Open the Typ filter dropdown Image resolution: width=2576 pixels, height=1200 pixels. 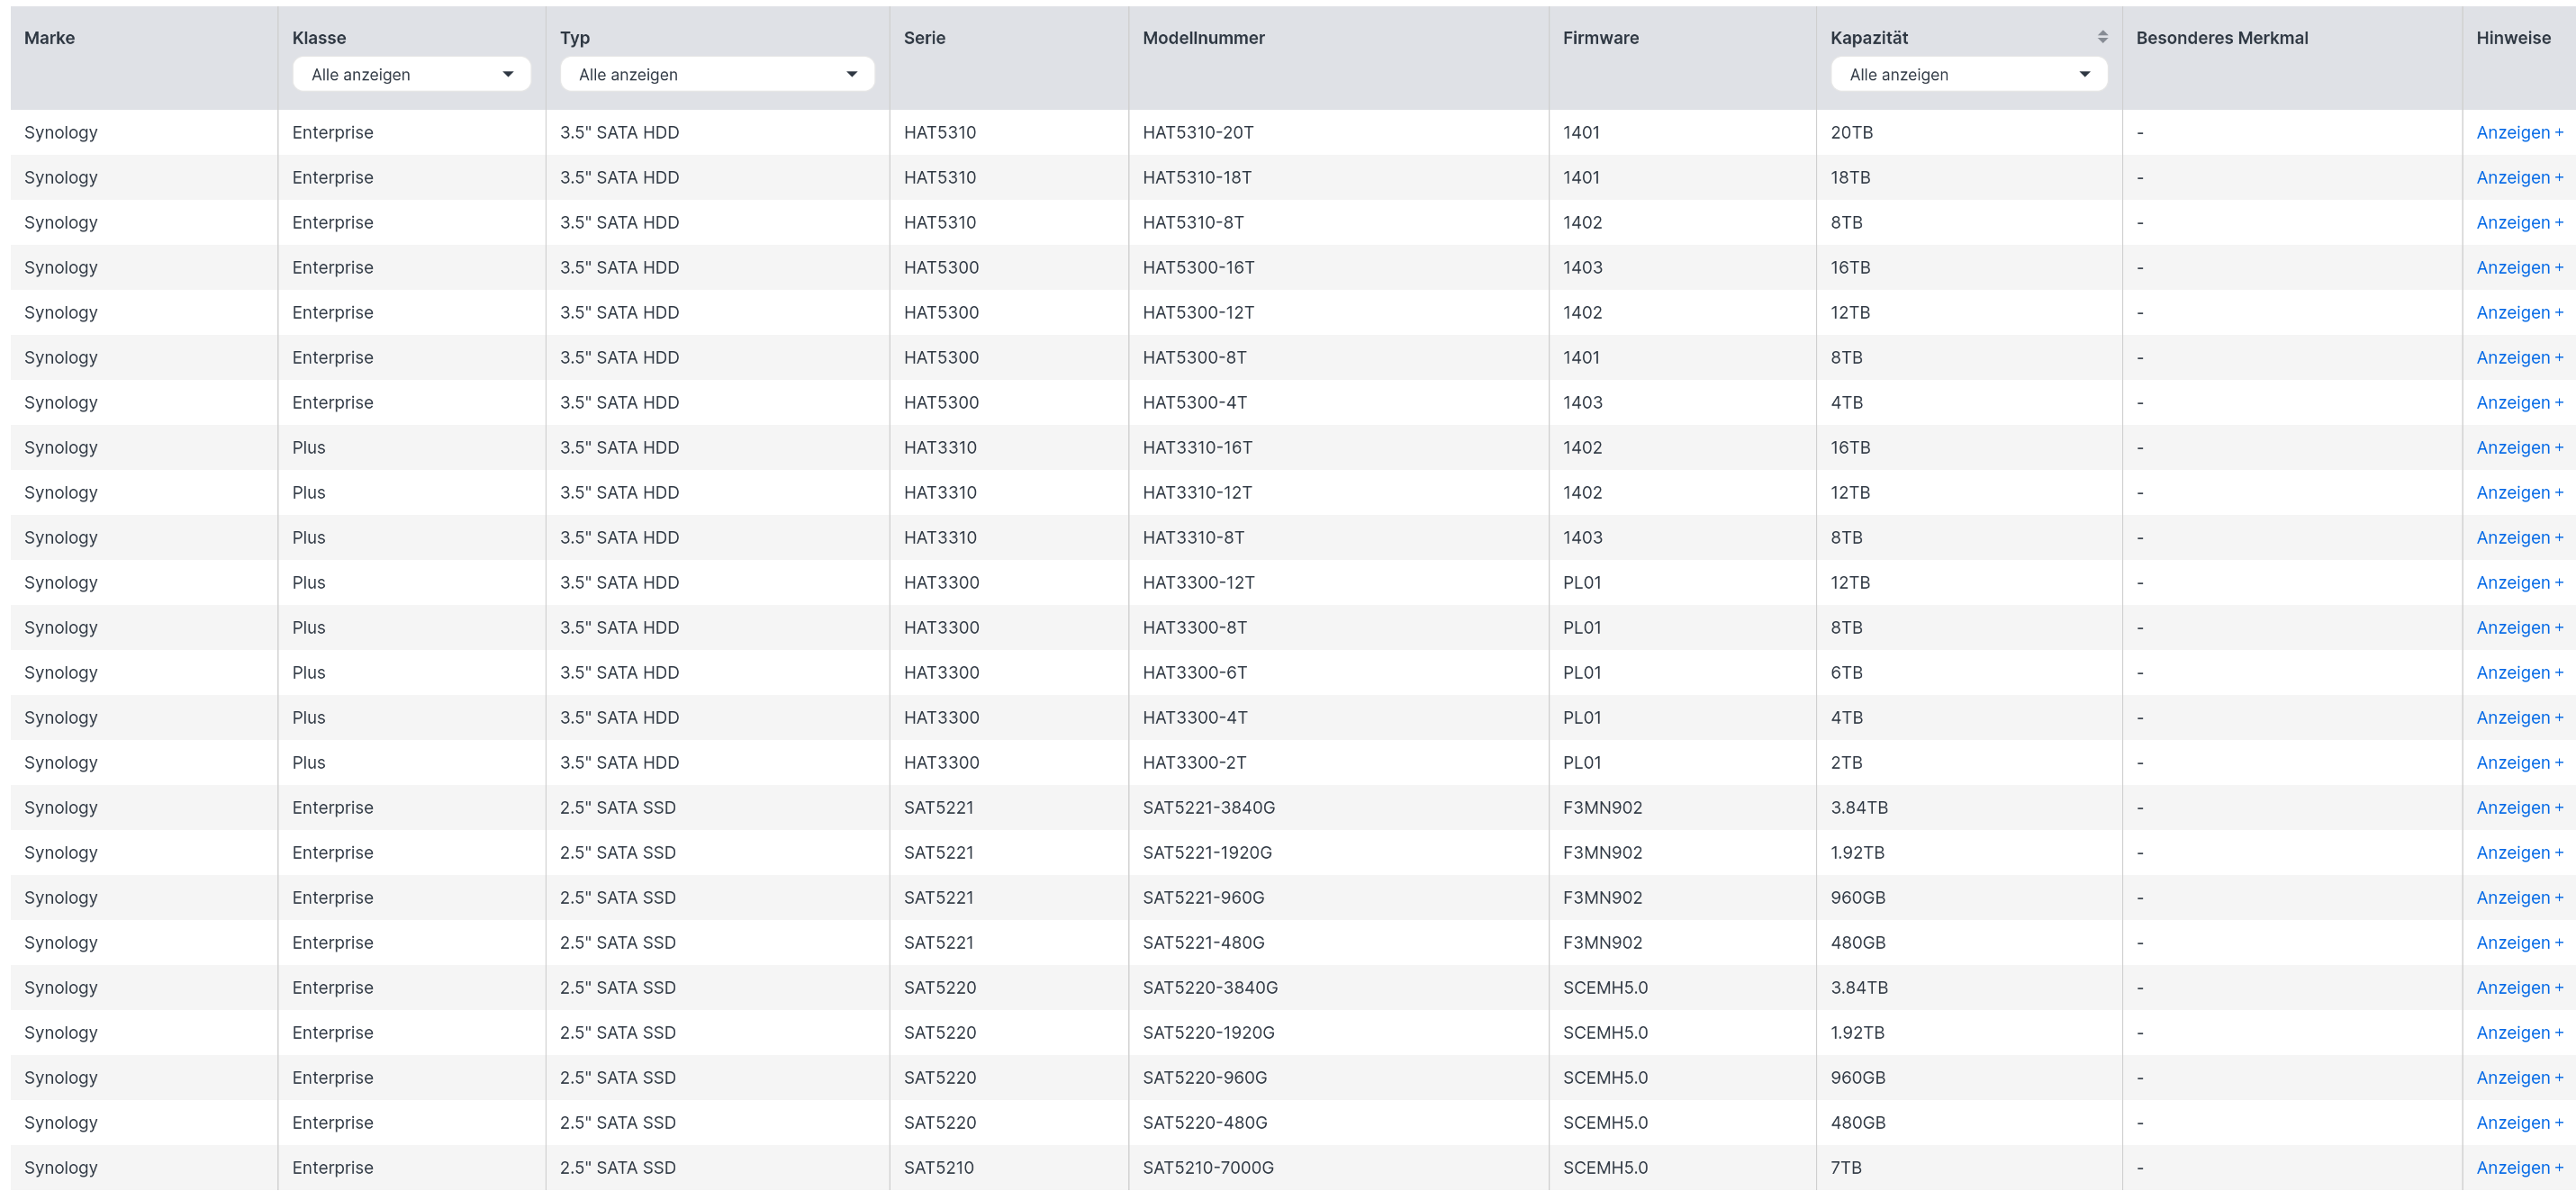pos(717,74)
